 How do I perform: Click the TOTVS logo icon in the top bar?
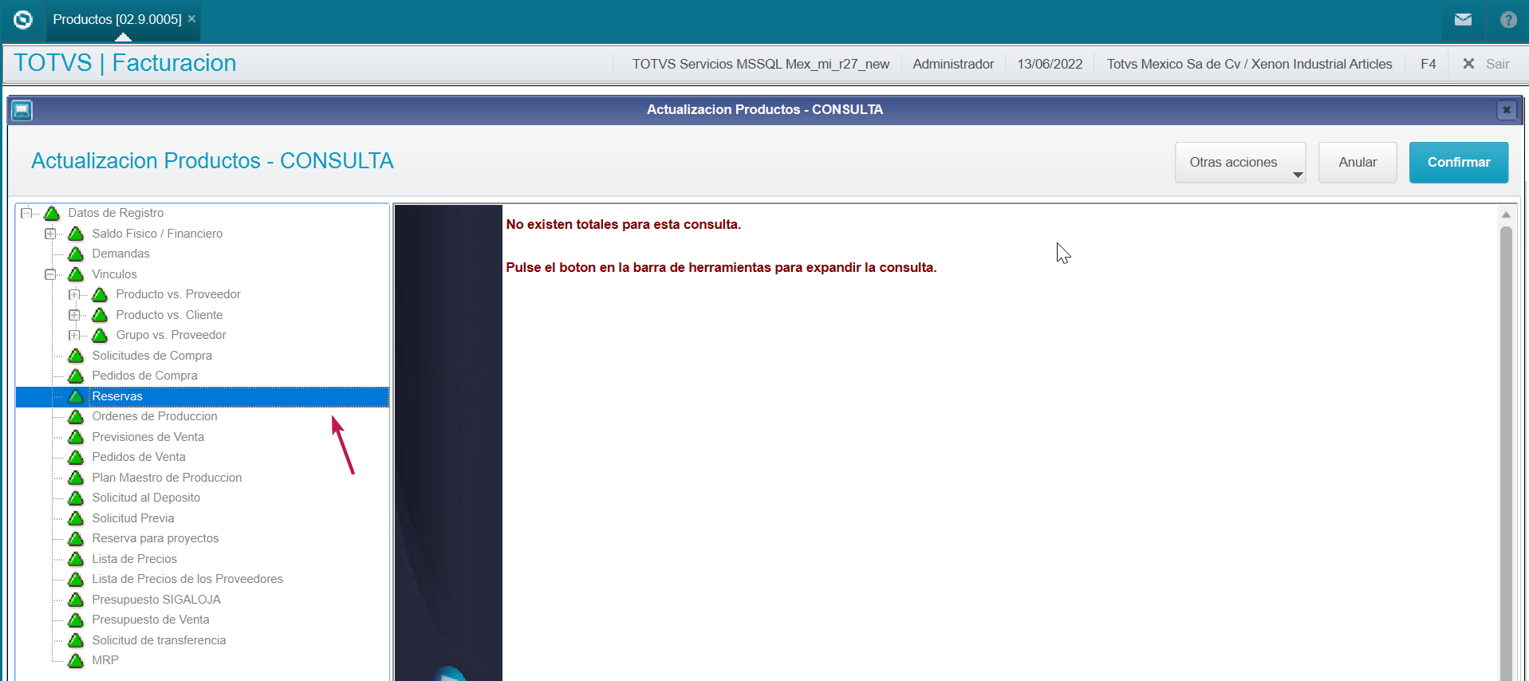pos(23,19)
